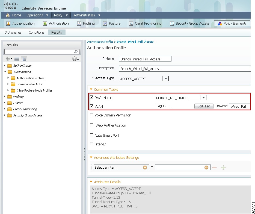Screen dimensions: 255x214
Task: Click the Home house icon
Action: click(x=8, y=15)
